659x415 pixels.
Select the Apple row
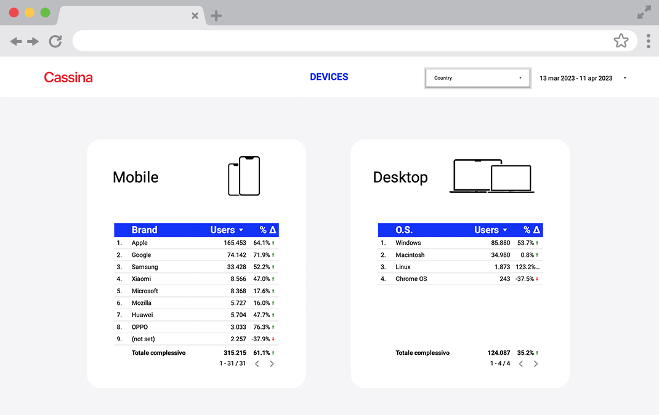(x=196, y=243)
